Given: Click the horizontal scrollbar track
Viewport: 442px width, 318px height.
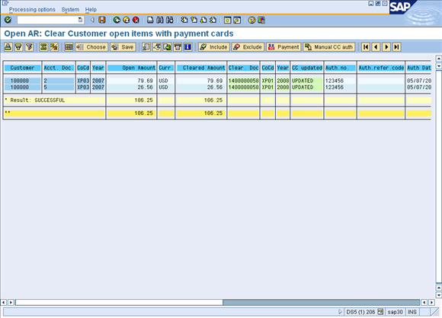Looking at the screenshot, I should click(x=321, y=302).
